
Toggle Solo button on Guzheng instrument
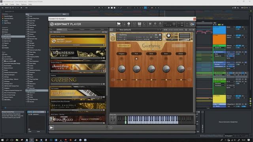point(164,35)
